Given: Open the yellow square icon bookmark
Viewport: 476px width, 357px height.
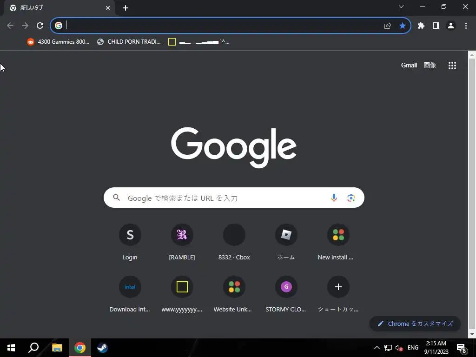Looking at the screenshot, I should [199, 42].
